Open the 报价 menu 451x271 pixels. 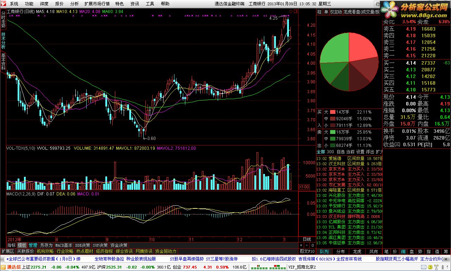(x=60, y=4)
